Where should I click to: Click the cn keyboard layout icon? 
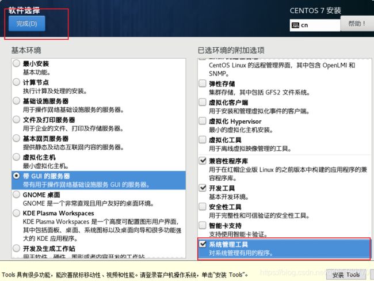[x=295, y=25]
